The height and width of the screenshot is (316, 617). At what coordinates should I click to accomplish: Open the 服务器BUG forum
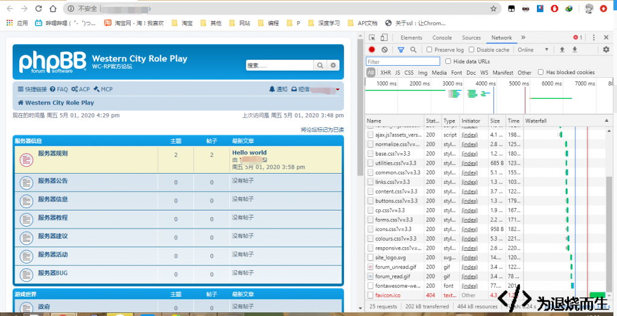53,273
